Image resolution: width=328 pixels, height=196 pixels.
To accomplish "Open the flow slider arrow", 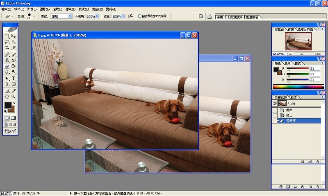I will (x=123, y=16).
